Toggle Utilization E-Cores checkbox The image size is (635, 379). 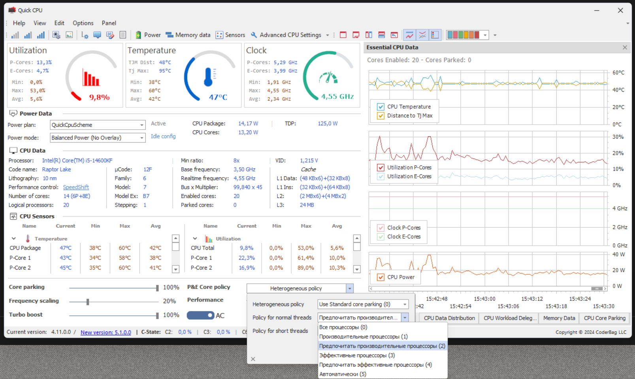tap(381, 177)
